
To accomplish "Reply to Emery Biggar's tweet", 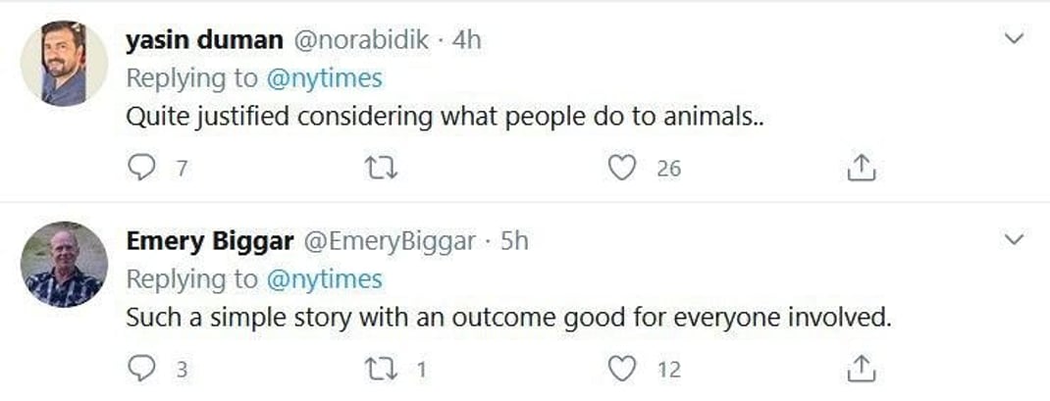I will (x=143, y=370).
